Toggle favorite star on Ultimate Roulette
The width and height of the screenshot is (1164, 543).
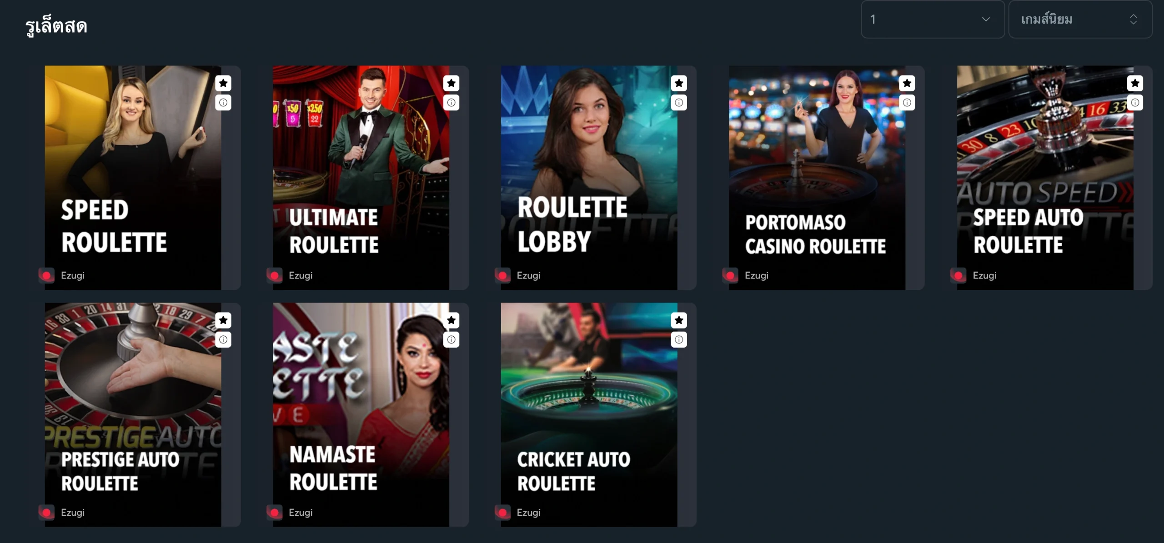pos(451,83)
